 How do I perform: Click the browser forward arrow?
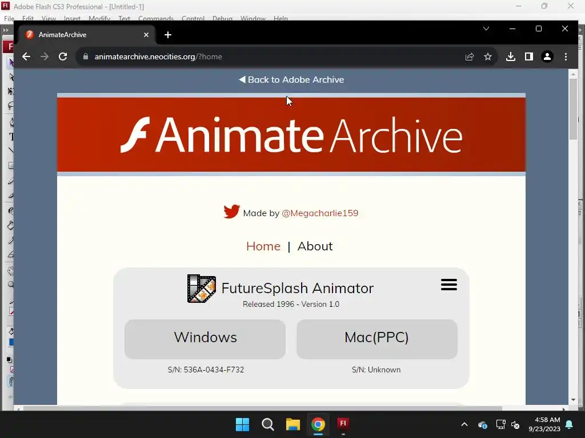click(x=45, y=56)
